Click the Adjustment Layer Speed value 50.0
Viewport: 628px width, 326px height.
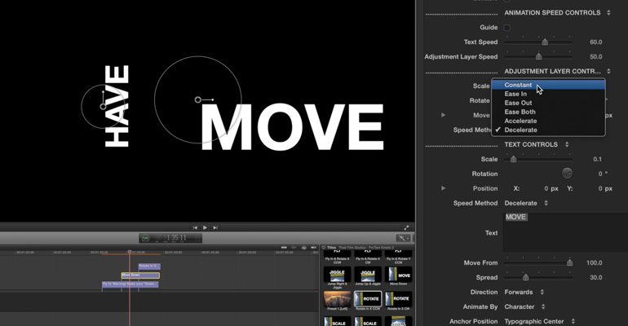coord(595,57)
